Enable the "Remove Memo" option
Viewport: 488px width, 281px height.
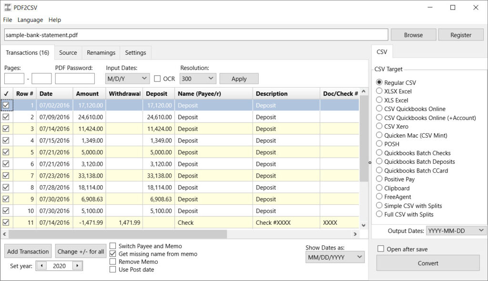(x=112, y=261)
